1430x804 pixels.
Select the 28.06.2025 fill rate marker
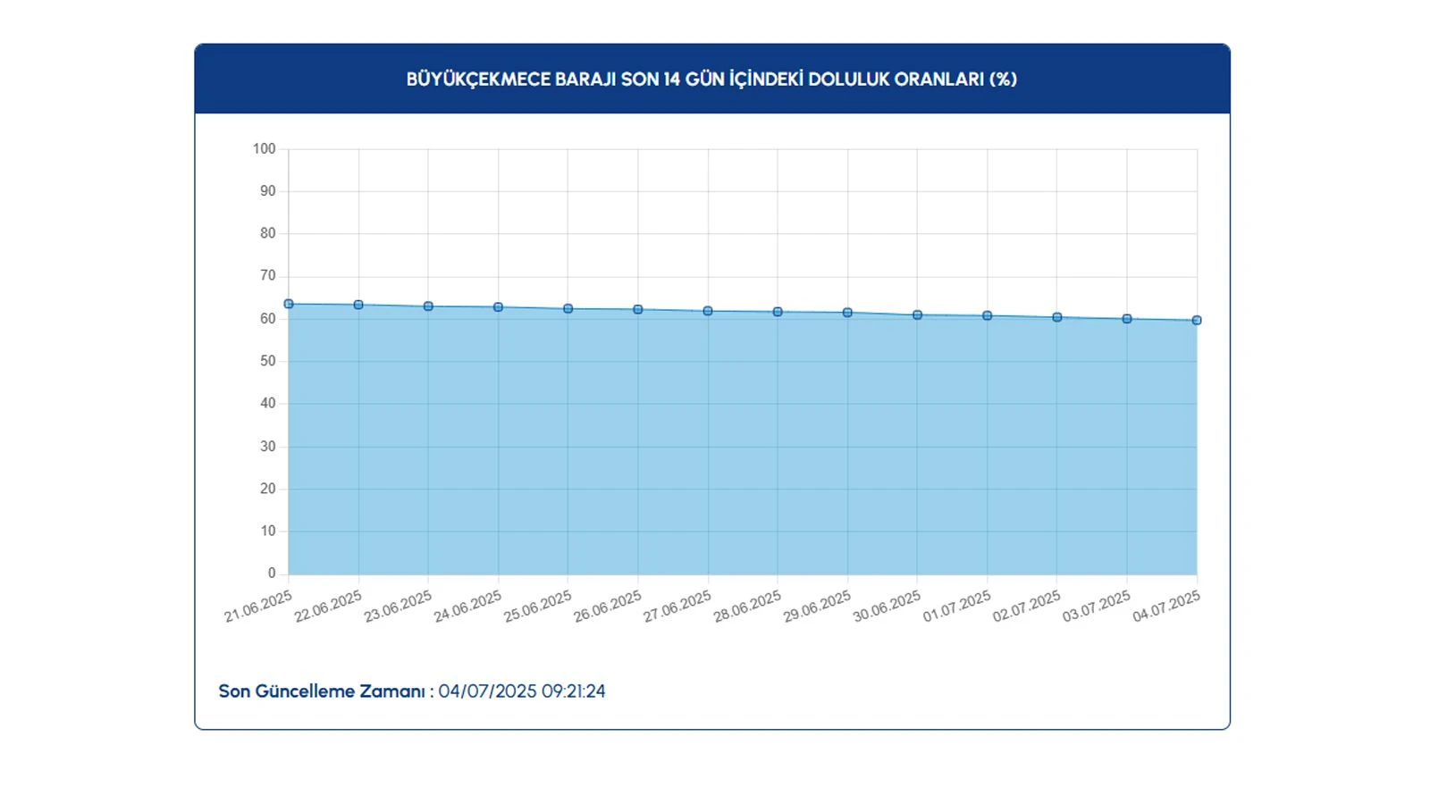(x=778, y=312)
